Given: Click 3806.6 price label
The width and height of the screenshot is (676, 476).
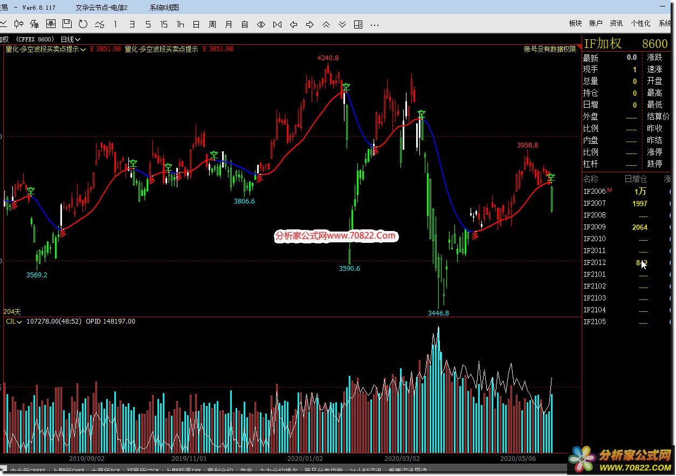Looking at the screenshot, I should point(244,201).
